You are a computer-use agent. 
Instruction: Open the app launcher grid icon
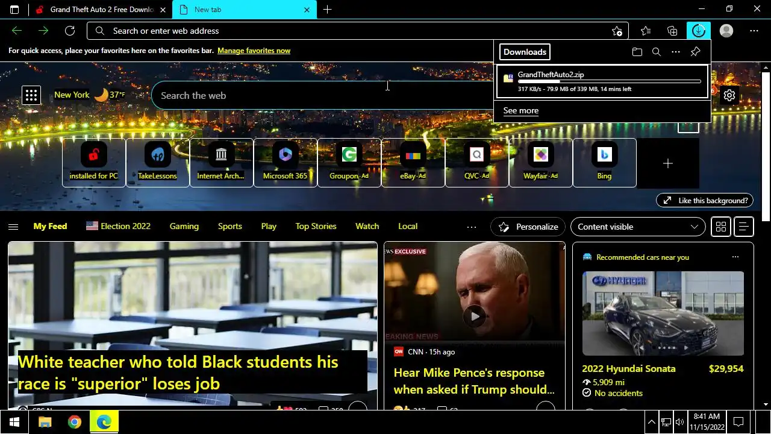pos(31,95)
